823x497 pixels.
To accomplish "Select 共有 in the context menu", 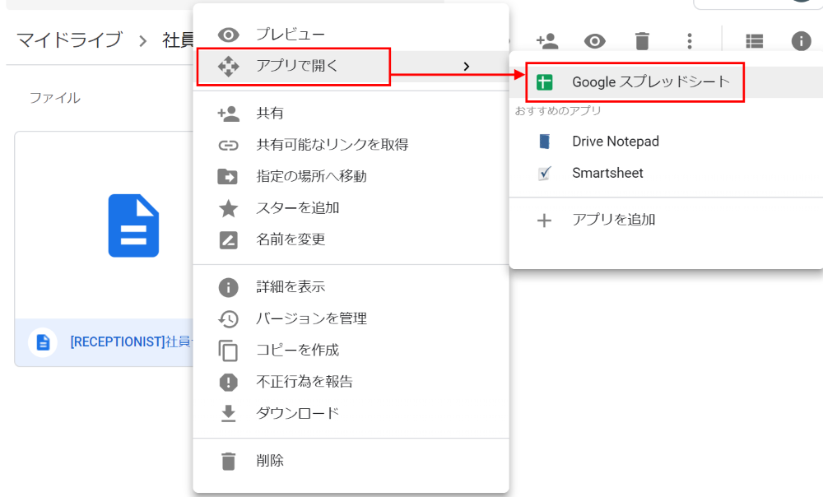I will click(x=270, y=114).
